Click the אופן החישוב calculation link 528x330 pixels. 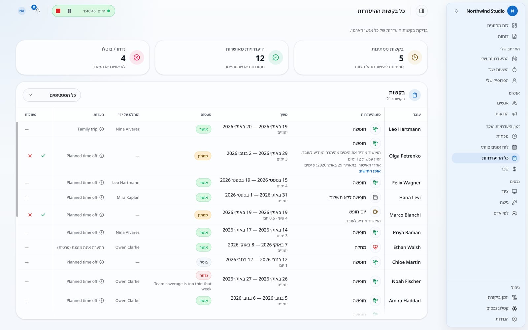(x=370, y=171)
